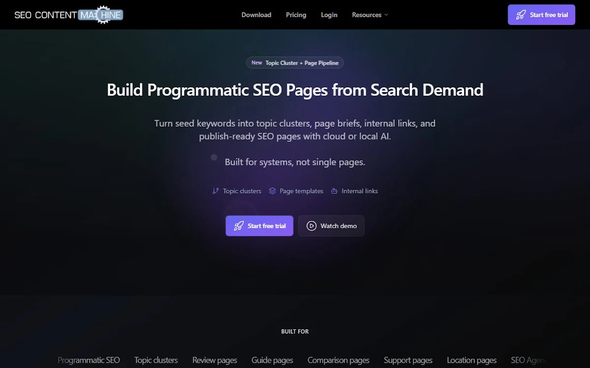Select the Location pages item

[x=472, y=360]
